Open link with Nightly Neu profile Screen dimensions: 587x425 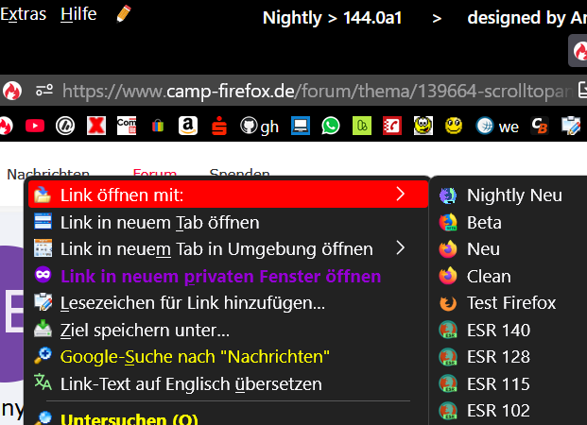pyautogui.click(x=509, y=195)
